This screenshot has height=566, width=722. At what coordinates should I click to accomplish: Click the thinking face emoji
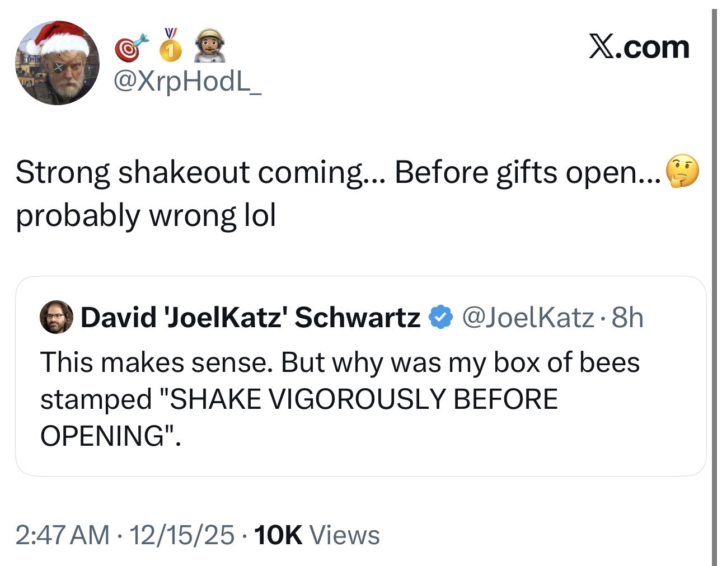pyautogui.click(x=682, y=172)
